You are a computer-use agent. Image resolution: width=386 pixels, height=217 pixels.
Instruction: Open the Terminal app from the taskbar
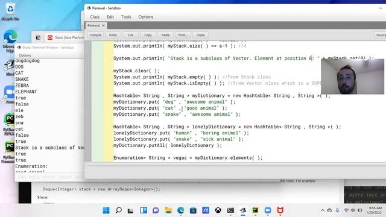click(x=230, y=210)
